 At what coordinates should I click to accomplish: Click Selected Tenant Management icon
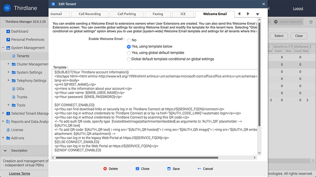(8, 114)
